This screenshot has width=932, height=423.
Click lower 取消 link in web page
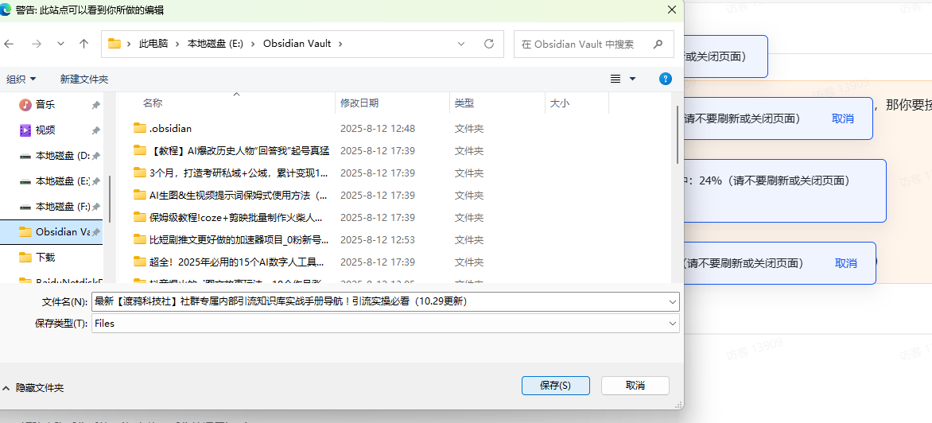pos(846,263)
